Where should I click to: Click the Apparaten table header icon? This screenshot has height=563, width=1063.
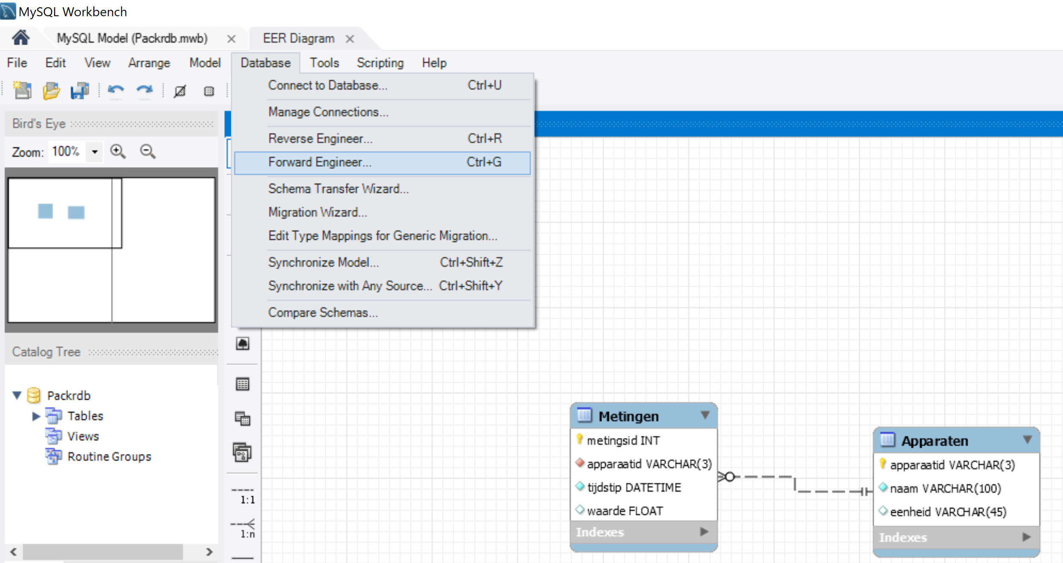tap(888, 439)
